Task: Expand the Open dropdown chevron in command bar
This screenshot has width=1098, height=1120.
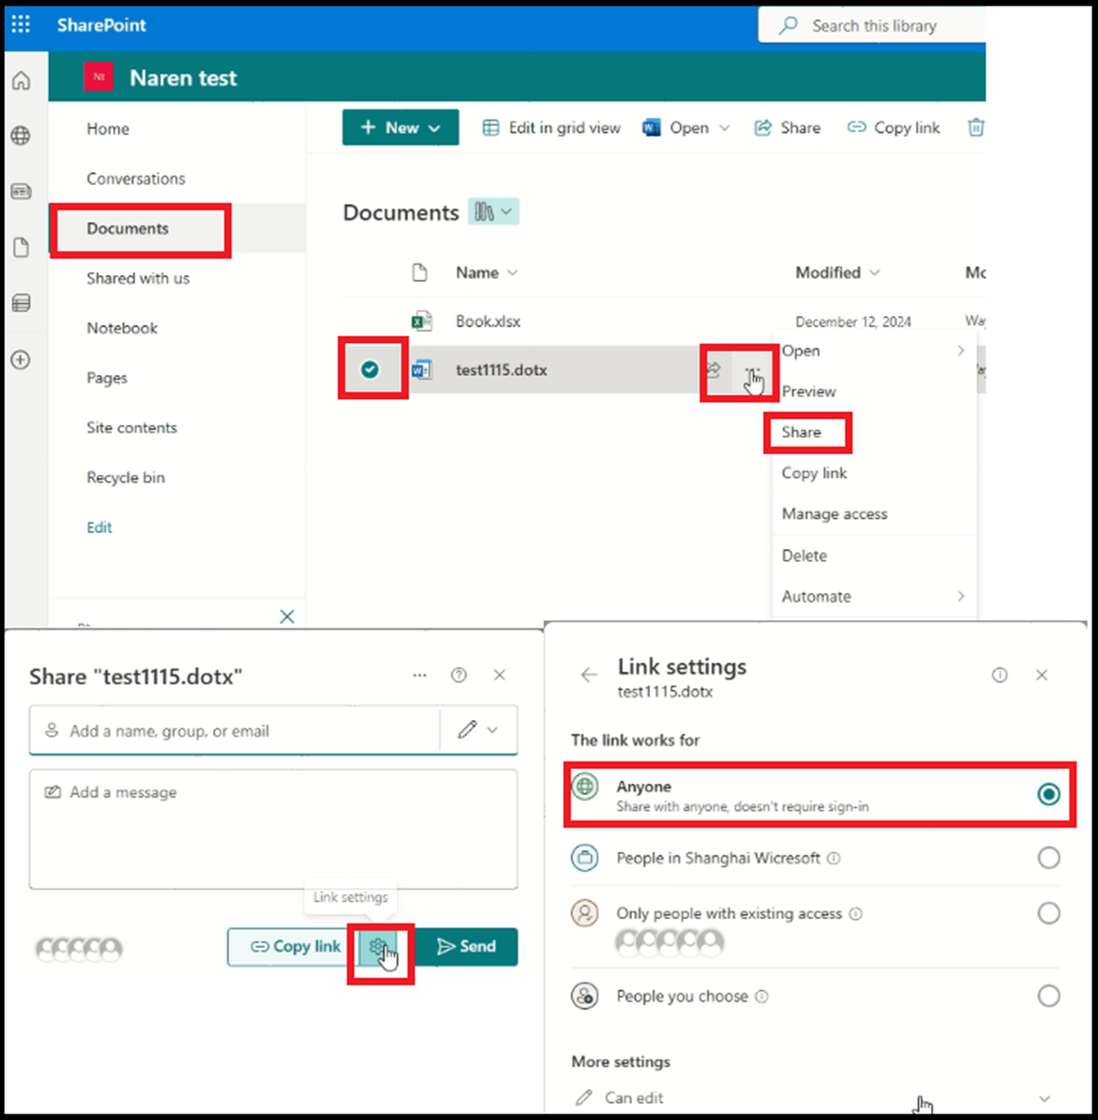Action: click(724, 128)
